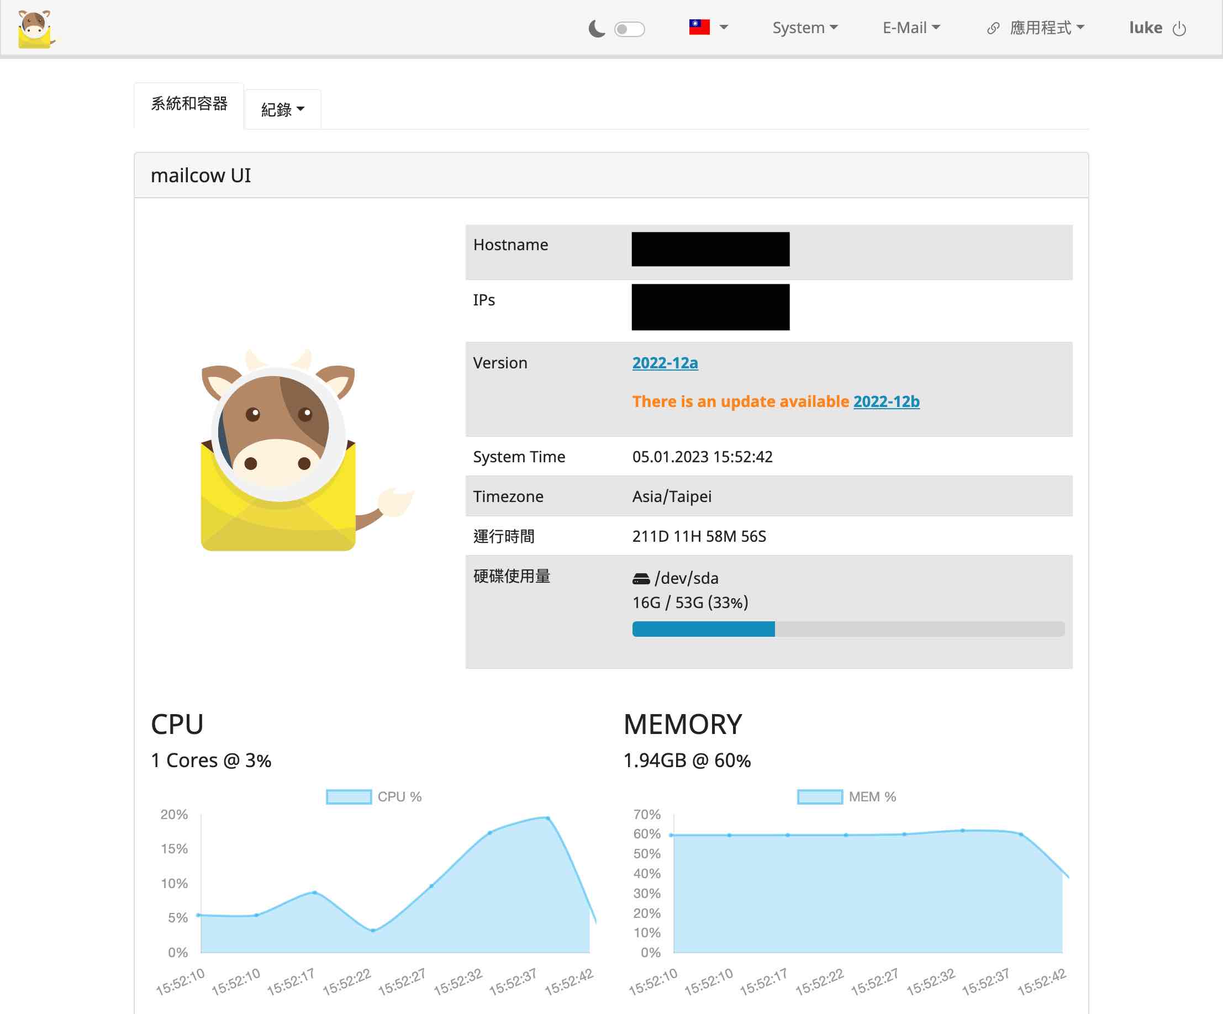
Task: Open the language flag dropdown
Action: pos(708,28)
